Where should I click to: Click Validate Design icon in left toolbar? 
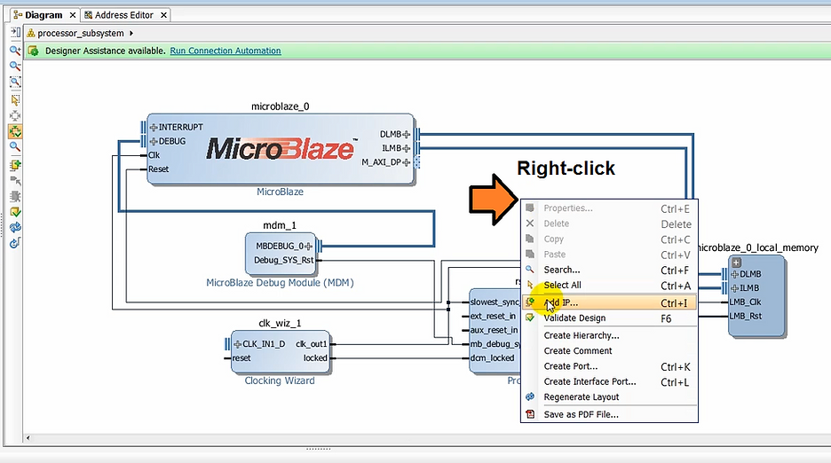click(15, 212)
